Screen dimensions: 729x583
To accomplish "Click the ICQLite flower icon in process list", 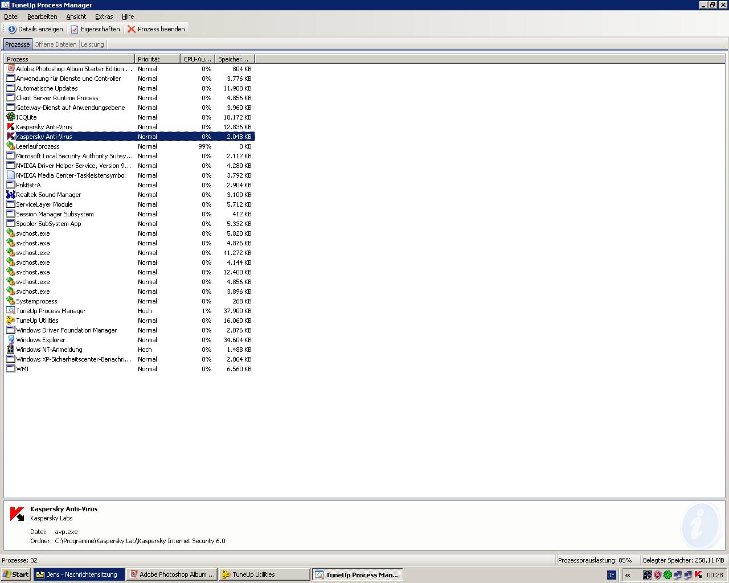I will [x=11, y=117].
